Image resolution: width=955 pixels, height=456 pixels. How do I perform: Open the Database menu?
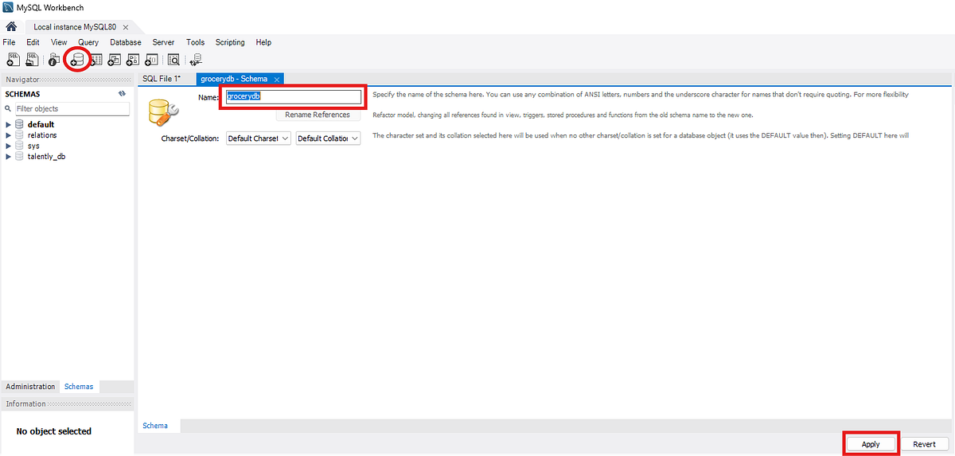(x=126, y=42)
